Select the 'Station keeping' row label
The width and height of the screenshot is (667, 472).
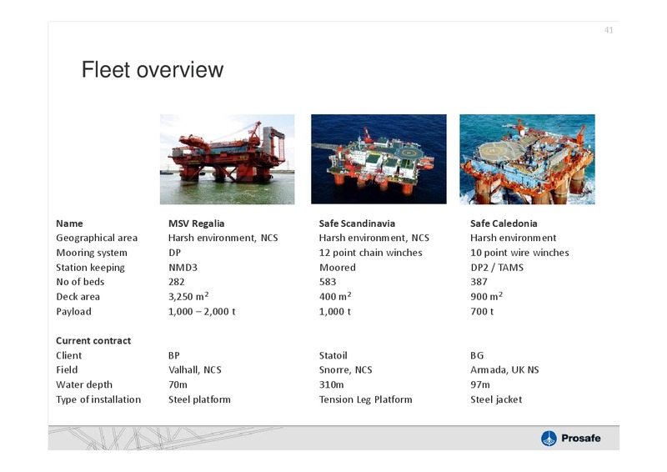[90, 268]
